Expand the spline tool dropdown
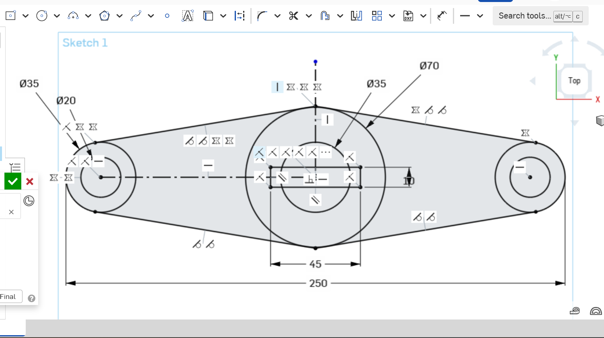The image size is (604, 338). [151, 16]
